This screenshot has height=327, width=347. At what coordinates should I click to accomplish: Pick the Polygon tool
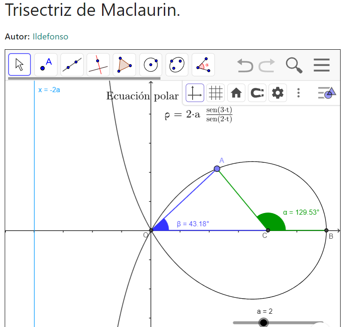coord(124,65)
